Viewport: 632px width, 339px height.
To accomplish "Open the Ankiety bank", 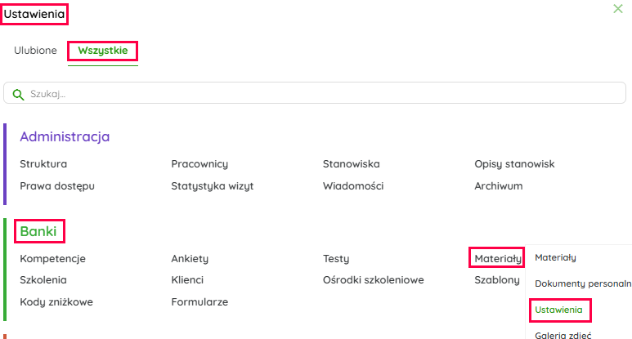I will [x=190, y=259].
